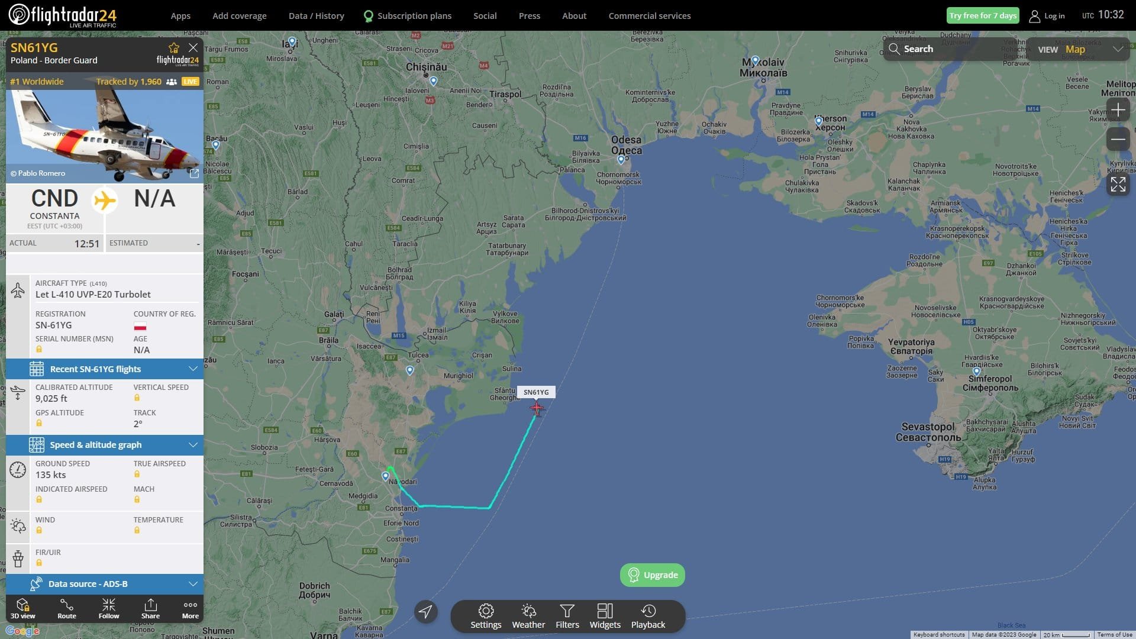Expand Speed & altitude graph
The image size is (1136, 639).
pyautogui.click(x=105, y=445)
